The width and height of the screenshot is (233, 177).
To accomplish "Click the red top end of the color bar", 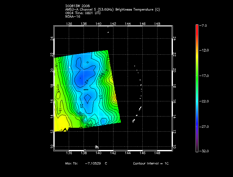I will 197,26.
